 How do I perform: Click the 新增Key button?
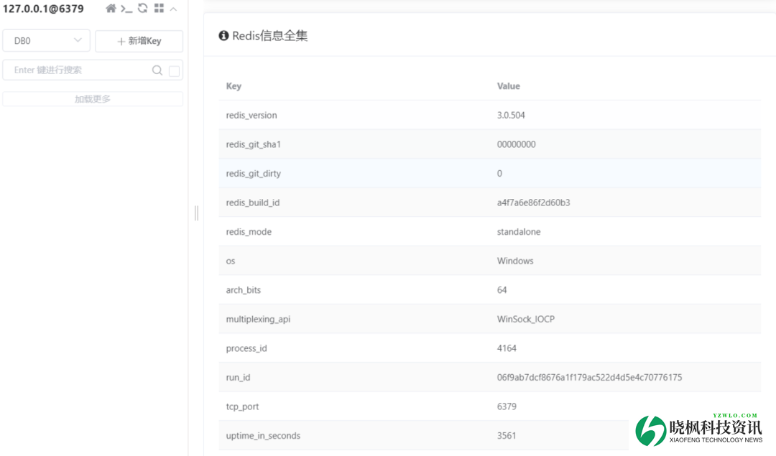click(x=139, y=41)
